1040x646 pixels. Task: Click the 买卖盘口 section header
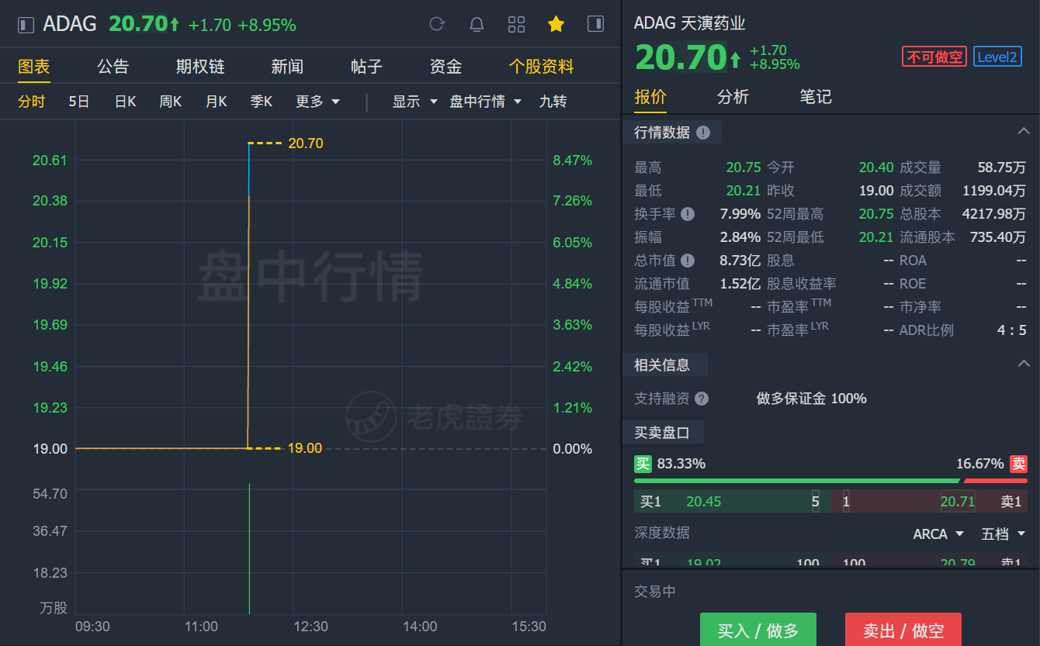click(662, 433)
